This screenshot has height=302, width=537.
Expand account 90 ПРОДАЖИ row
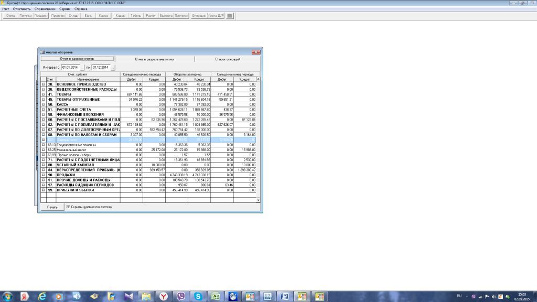pyautogui.click(x=44, y=175)
